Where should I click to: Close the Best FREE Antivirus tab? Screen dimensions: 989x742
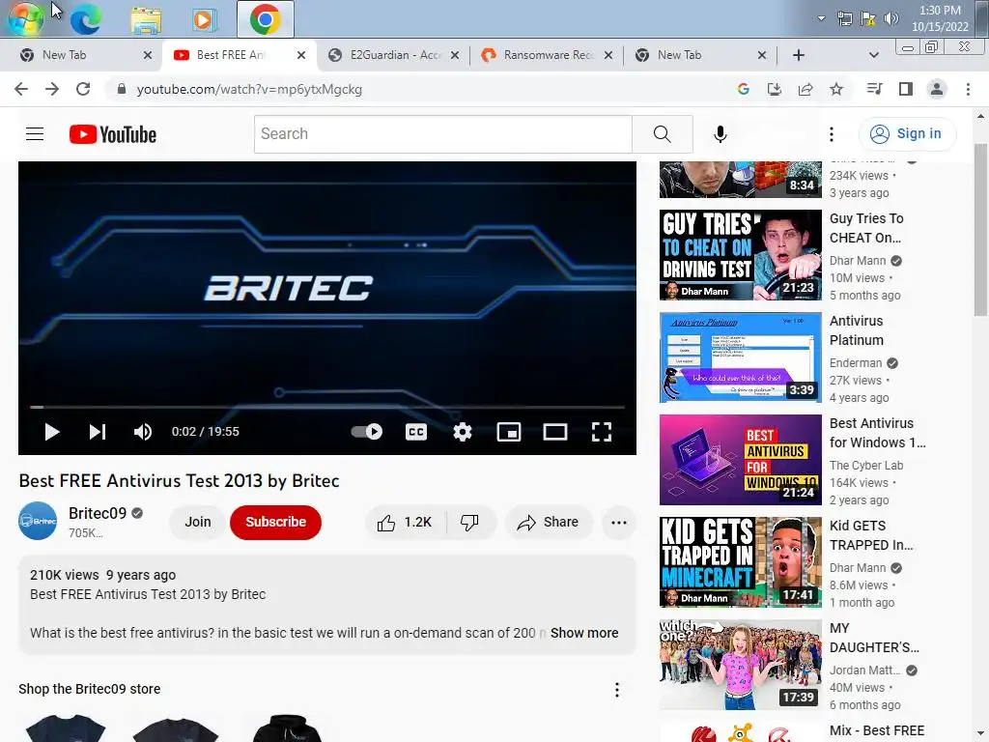pyautogui.click(x=301, y=55)
